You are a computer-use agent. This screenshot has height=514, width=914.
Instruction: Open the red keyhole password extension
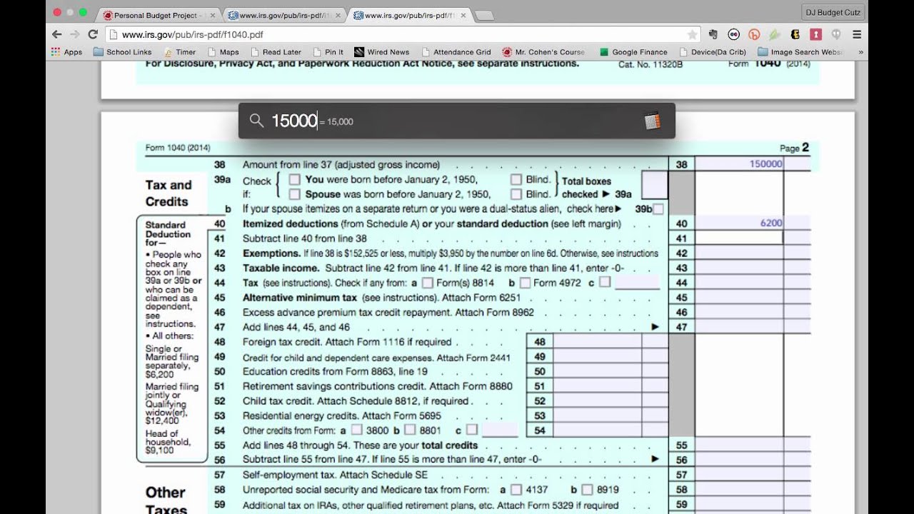click(815, 34)
